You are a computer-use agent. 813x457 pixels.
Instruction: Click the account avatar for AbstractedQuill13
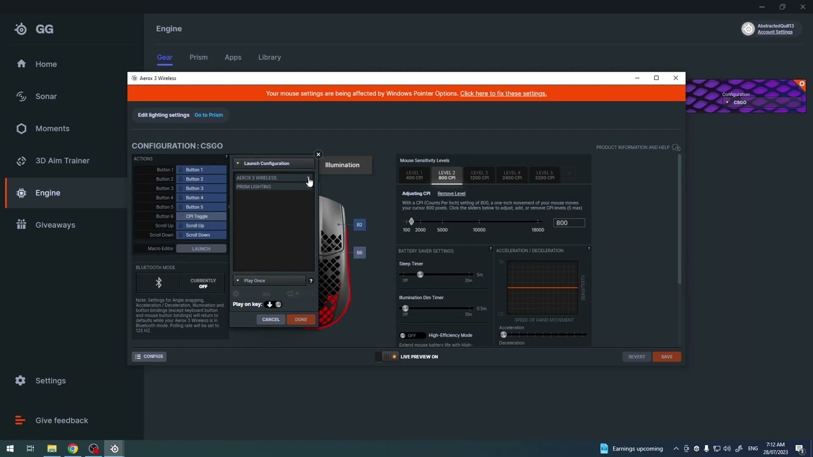pyautogui.click(x=748, y=29)
